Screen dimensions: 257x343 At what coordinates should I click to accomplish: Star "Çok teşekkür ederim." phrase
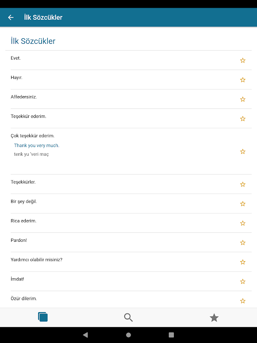point(242,151)
